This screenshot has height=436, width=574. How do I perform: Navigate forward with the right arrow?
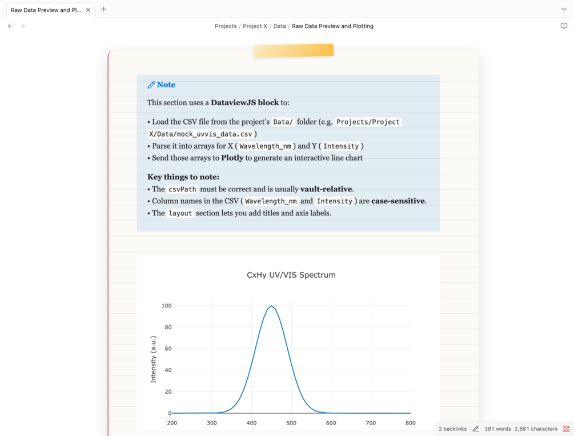click(23, 26)
